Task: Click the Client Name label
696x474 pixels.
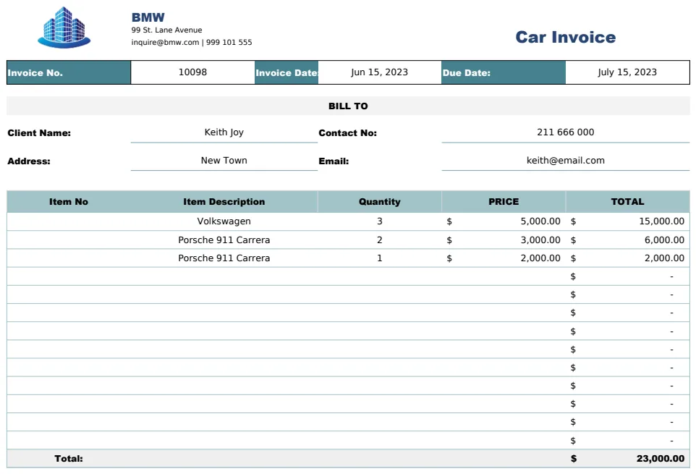Action: 39,132
